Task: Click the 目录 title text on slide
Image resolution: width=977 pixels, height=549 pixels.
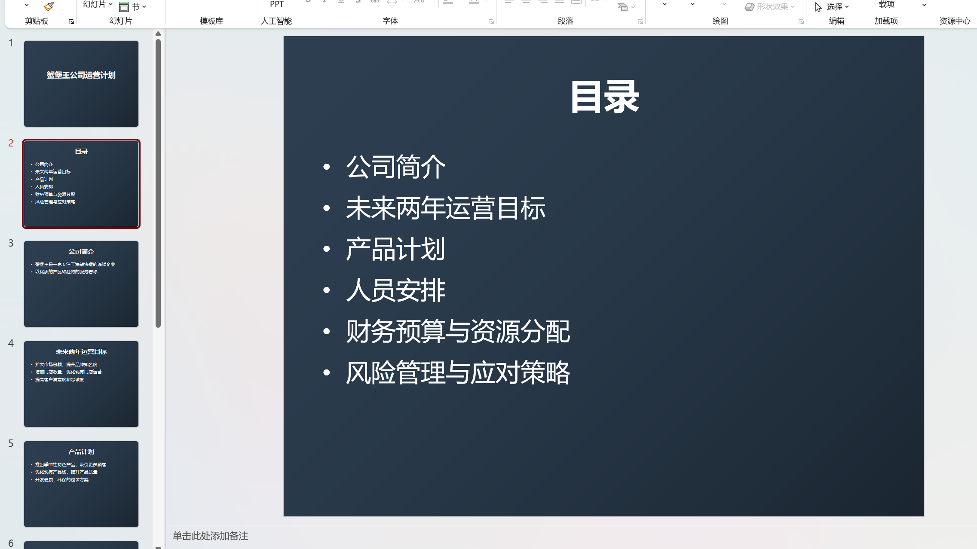Action: click(604, 97)
